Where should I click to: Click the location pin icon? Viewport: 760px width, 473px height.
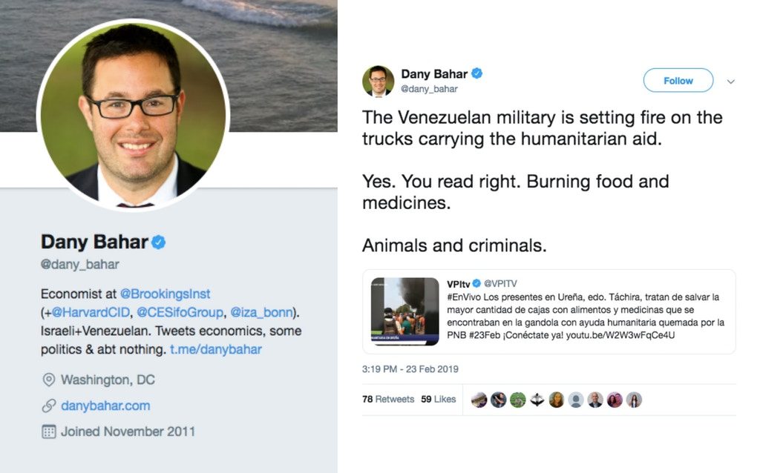coord(49,380)
